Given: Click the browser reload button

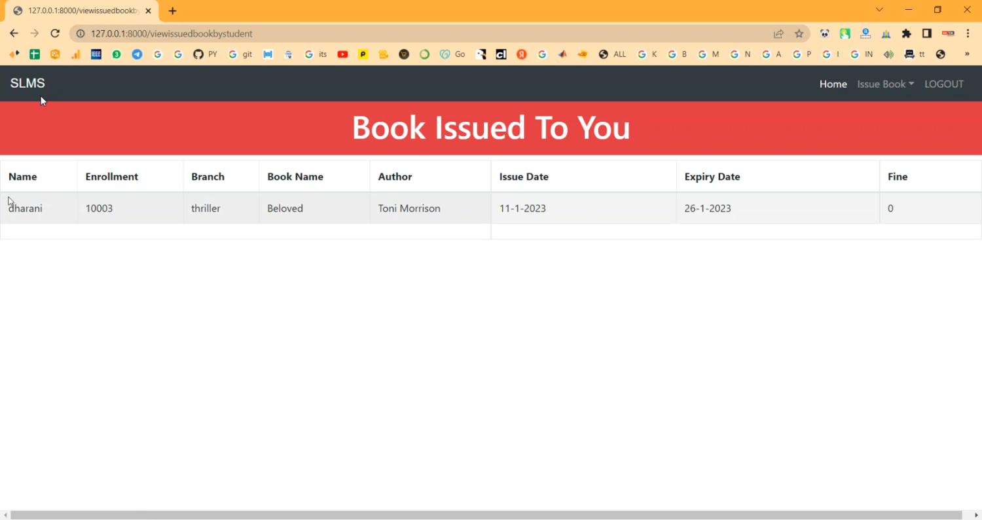Looking at the screenshot, I should (55, 33).
